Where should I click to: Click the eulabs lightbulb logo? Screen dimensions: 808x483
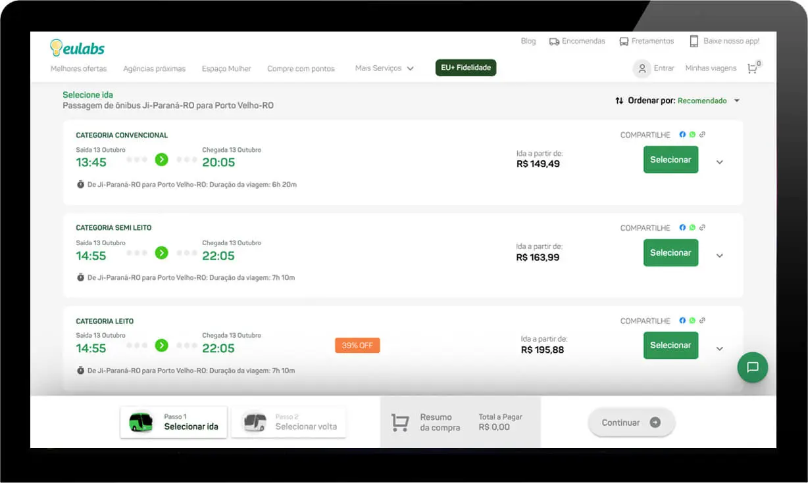point(77,48)
